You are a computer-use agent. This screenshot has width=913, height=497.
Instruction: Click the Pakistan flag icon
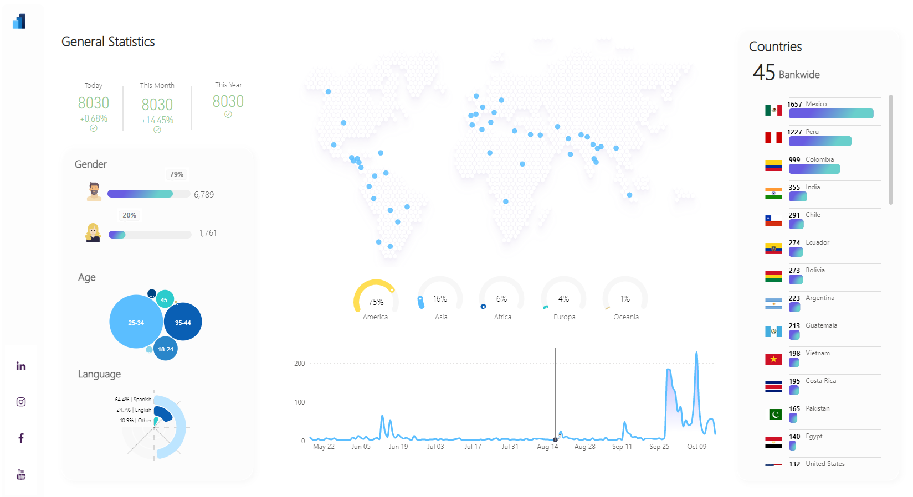click(775, 415)
